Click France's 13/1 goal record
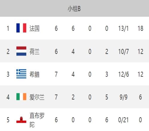The image size is (149, 131). (x=123, y=29)
